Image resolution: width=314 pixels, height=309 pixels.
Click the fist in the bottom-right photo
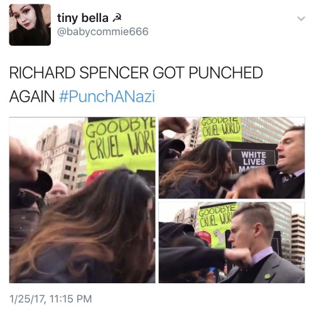(x=237, y=257)
